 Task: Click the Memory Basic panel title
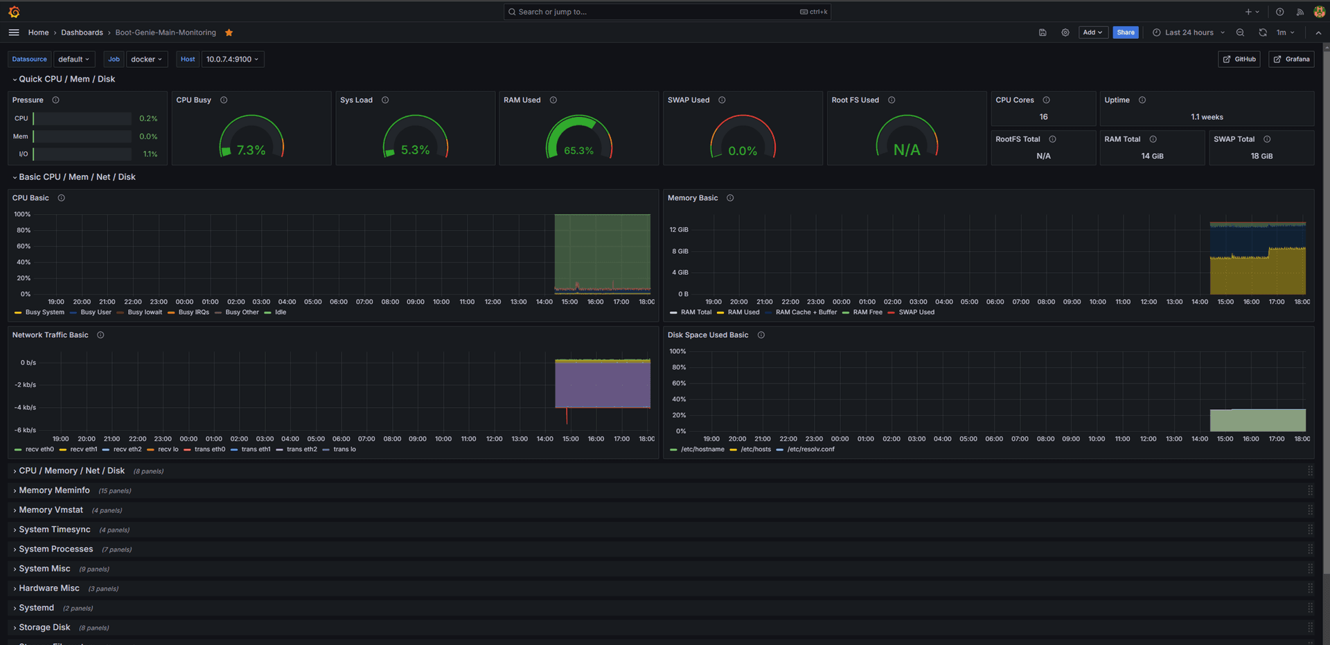693,198
